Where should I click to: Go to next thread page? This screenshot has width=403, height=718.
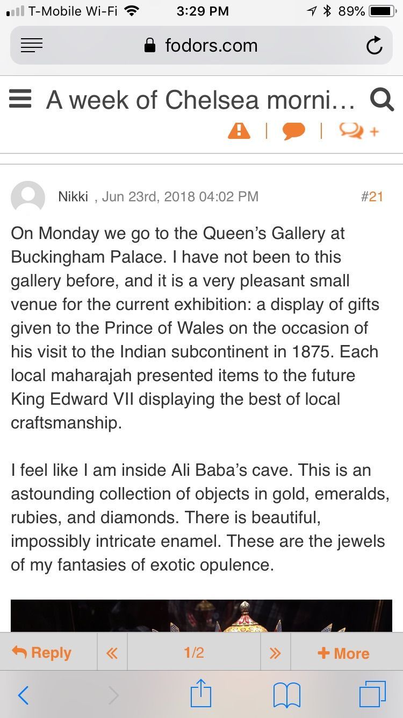275,653
